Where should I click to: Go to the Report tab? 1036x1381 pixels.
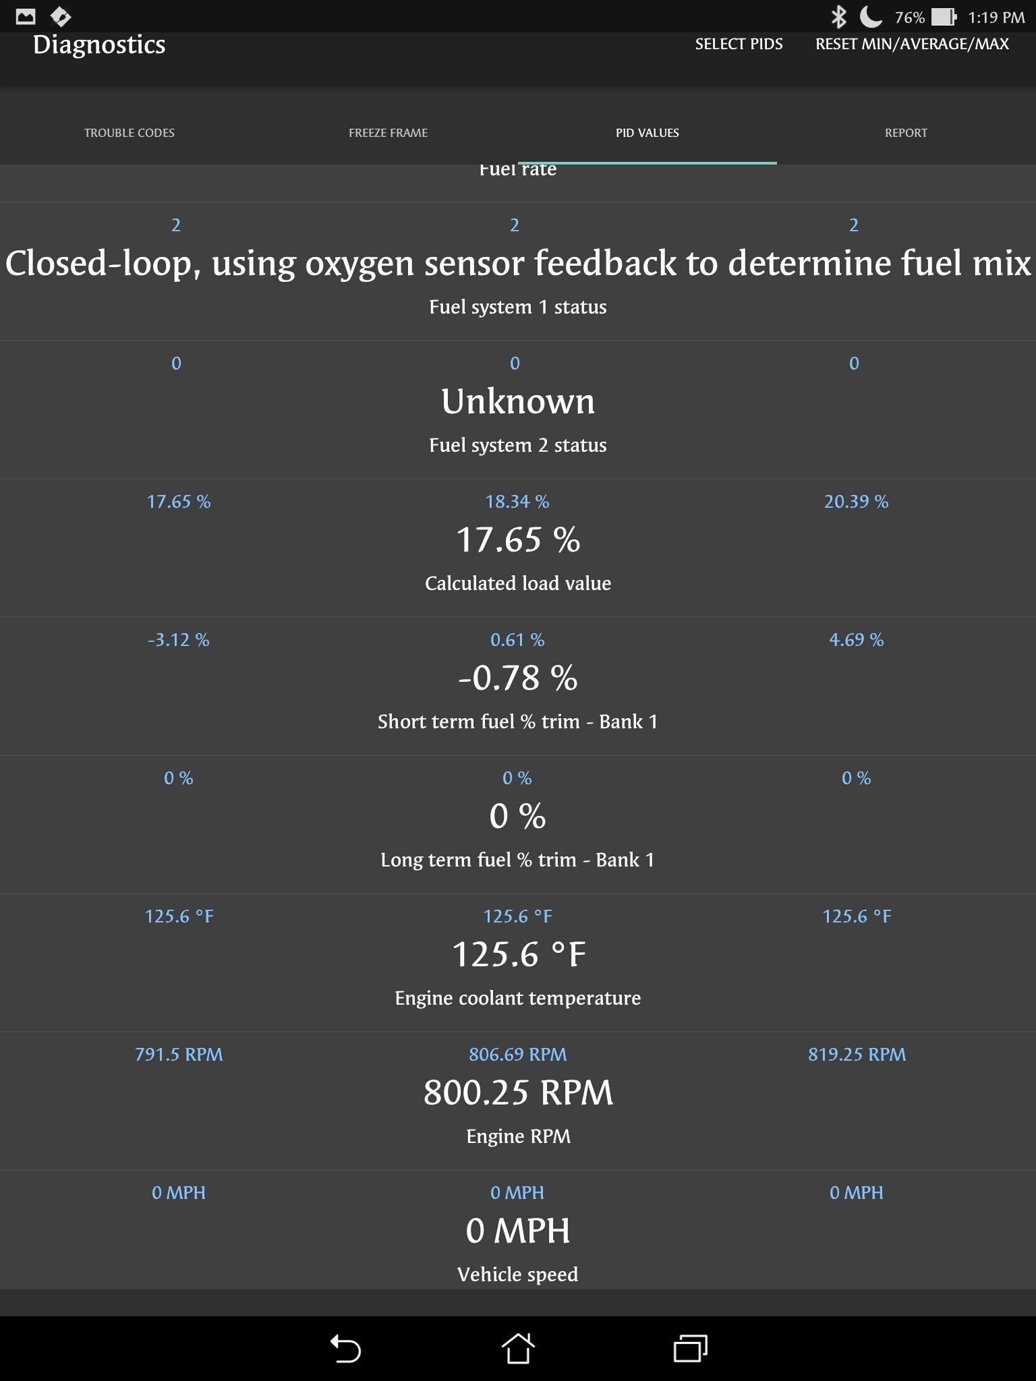[906, 133]
